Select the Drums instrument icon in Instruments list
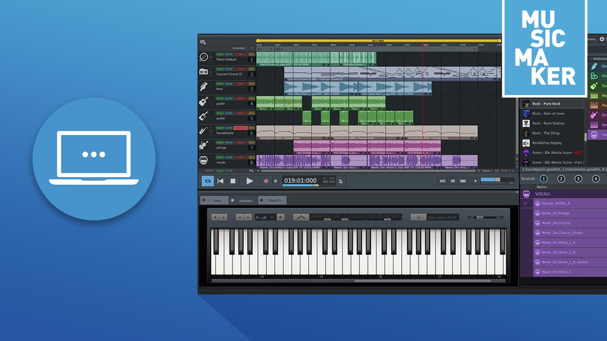The height and width of the screenshot is (341, 607). [594, 76]
